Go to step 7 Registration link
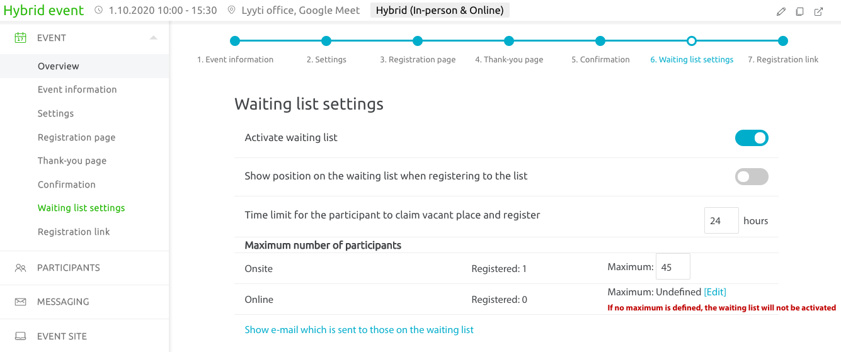 [x=783, y=60]
